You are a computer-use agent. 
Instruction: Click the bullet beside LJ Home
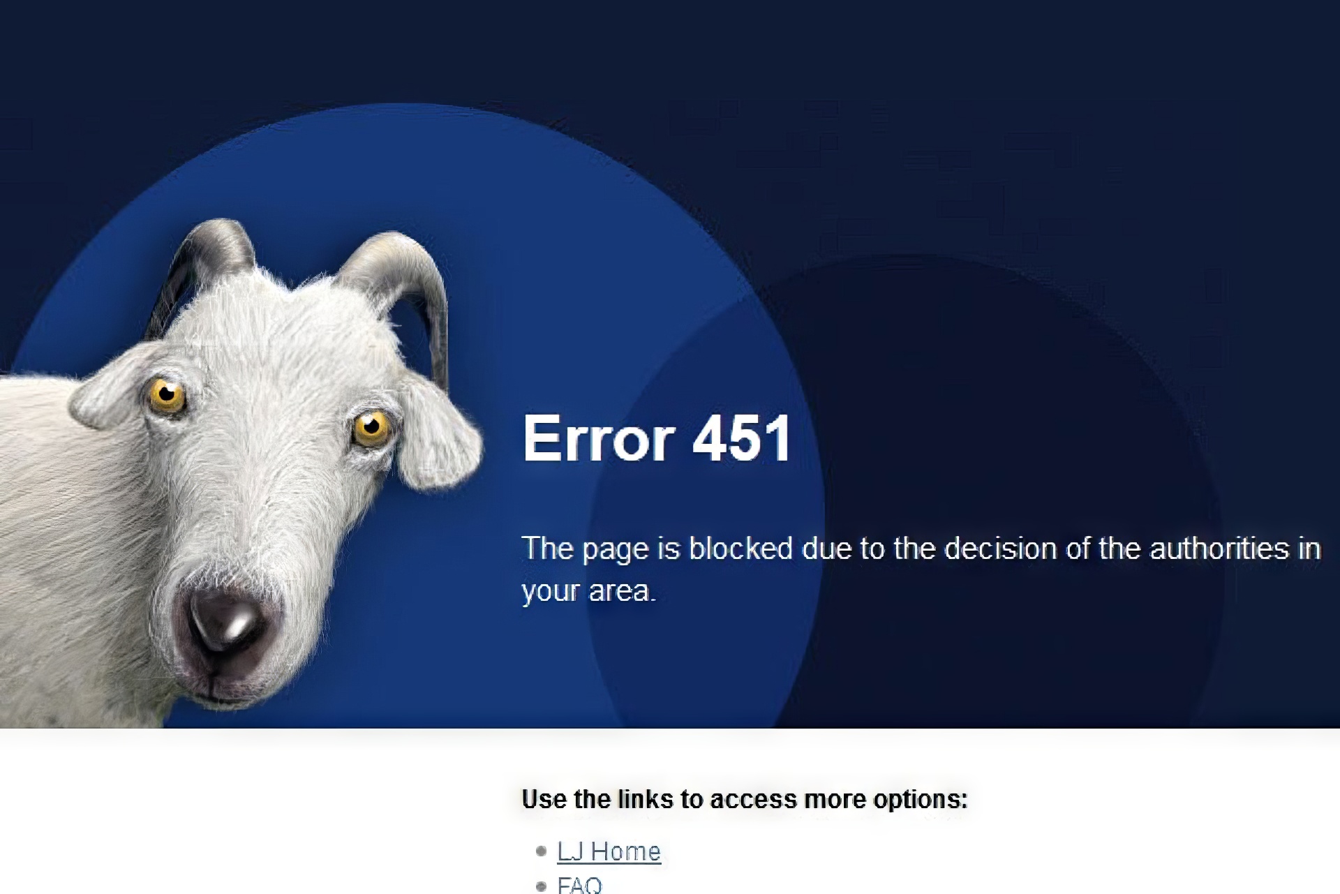[x=541, y=851]
